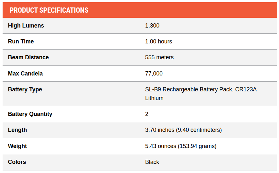Click SL-B9 Rechargeable Battery Pack text

point(189,89)
